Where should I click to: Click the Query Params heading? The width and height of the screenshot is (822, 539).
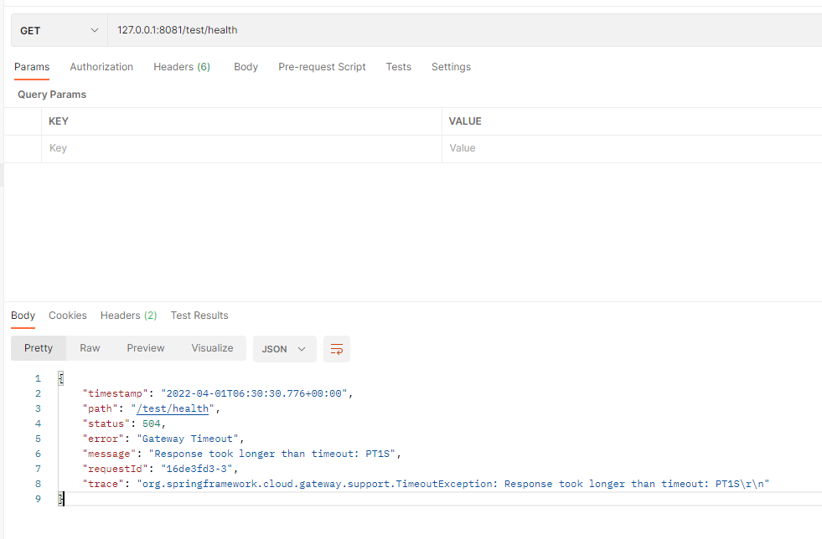[52, 95]
